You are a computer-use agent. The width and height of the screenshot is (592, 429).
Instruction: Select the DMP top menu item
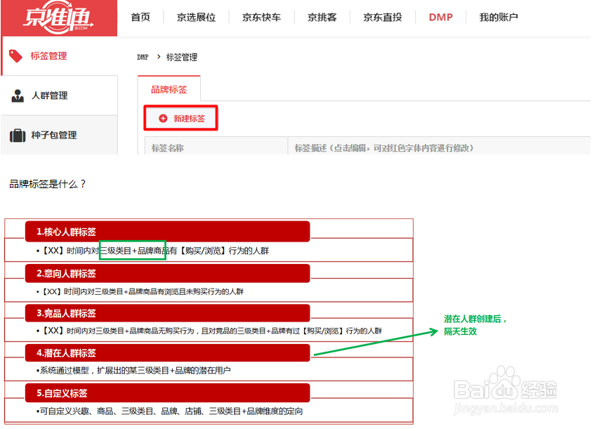(x=440, y=18)
